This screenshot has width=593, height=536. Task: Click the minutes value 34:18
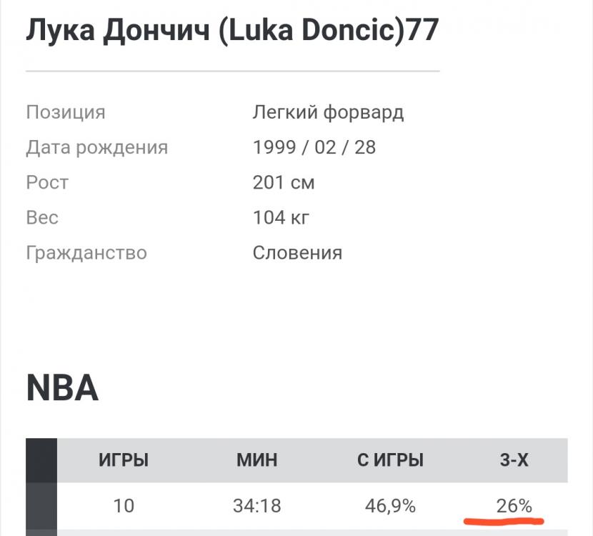tap(257, 506)
